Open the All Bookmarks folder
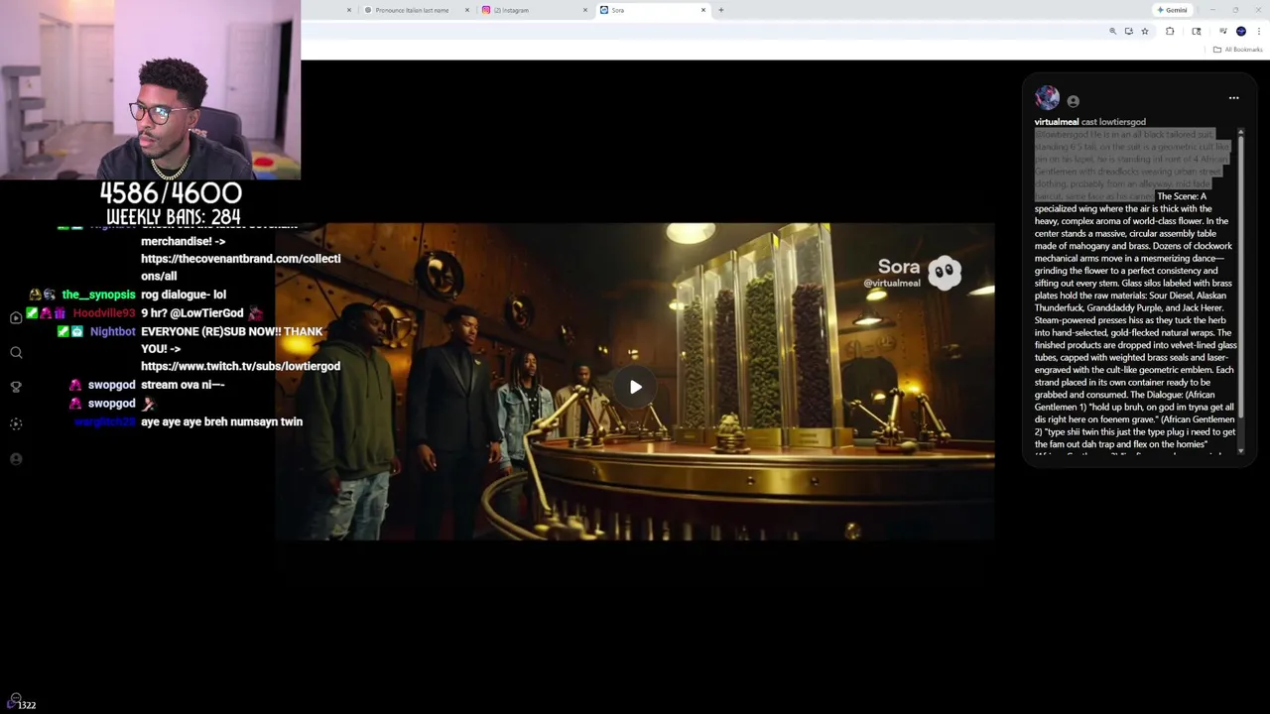 point(1238,50)
